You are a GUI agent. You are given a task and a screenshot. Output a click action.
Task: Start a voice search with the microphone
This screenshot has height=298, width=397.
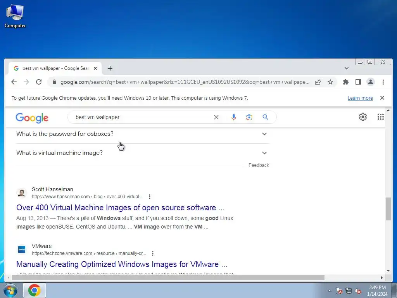(234, 117)
